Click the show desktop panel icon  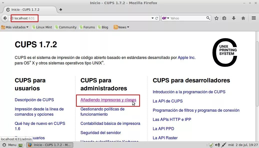pyautogui.click(x=20, y=145)
